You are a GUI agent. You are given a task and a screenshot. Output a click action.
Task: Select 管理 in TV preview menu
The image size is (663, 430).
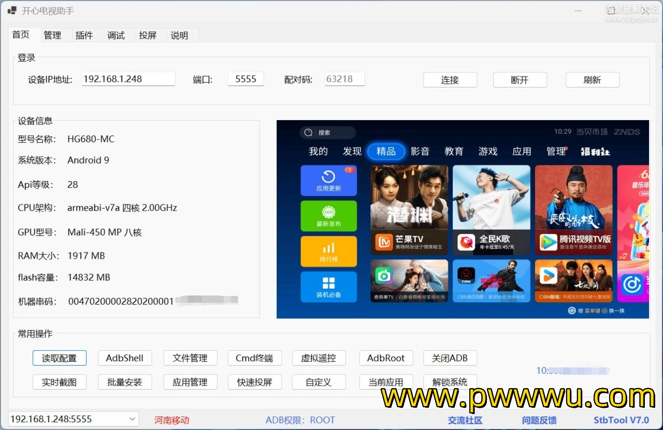pos(556,151)
